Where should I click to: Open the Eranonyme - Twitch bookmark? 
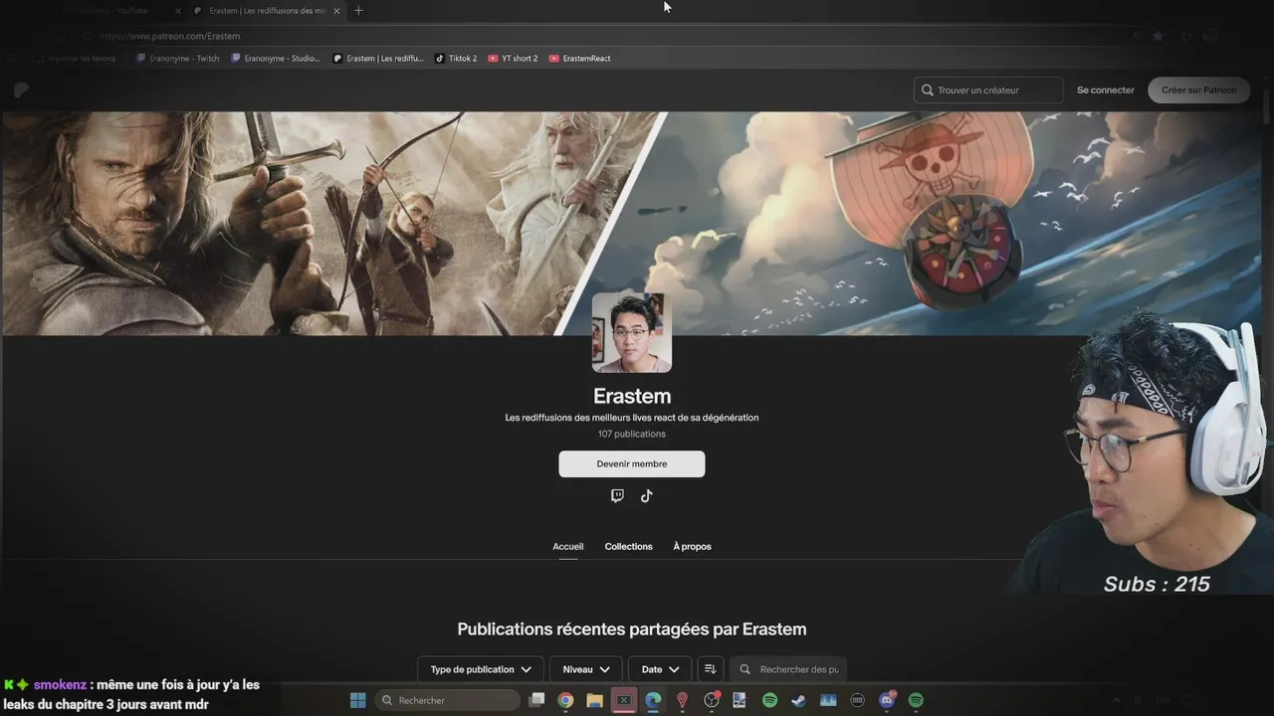click(x=177, y=59)
